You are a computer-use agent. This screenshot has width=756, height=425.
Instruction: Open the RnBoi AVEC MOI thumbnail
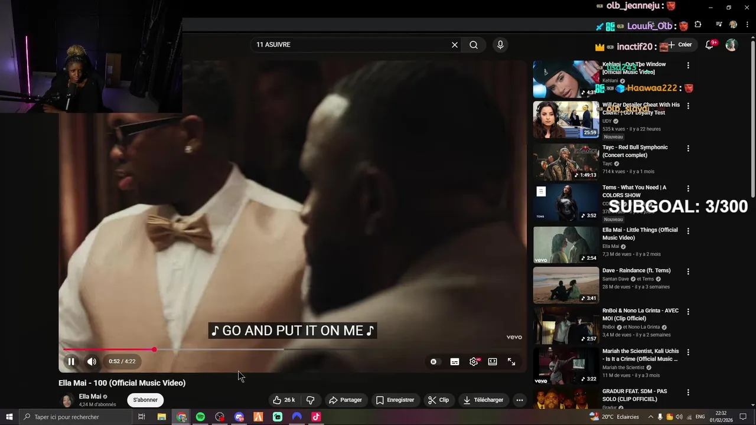pyautogui.click(x=566, y=325)
